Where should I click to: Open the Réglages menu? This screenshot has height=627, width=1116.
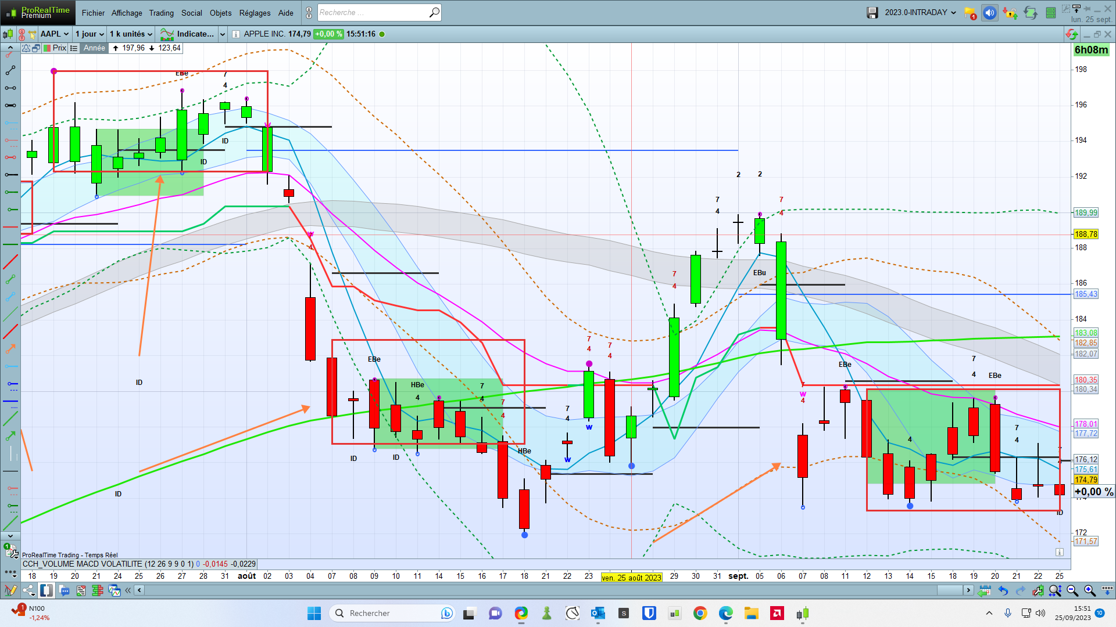tap(255, 13)
